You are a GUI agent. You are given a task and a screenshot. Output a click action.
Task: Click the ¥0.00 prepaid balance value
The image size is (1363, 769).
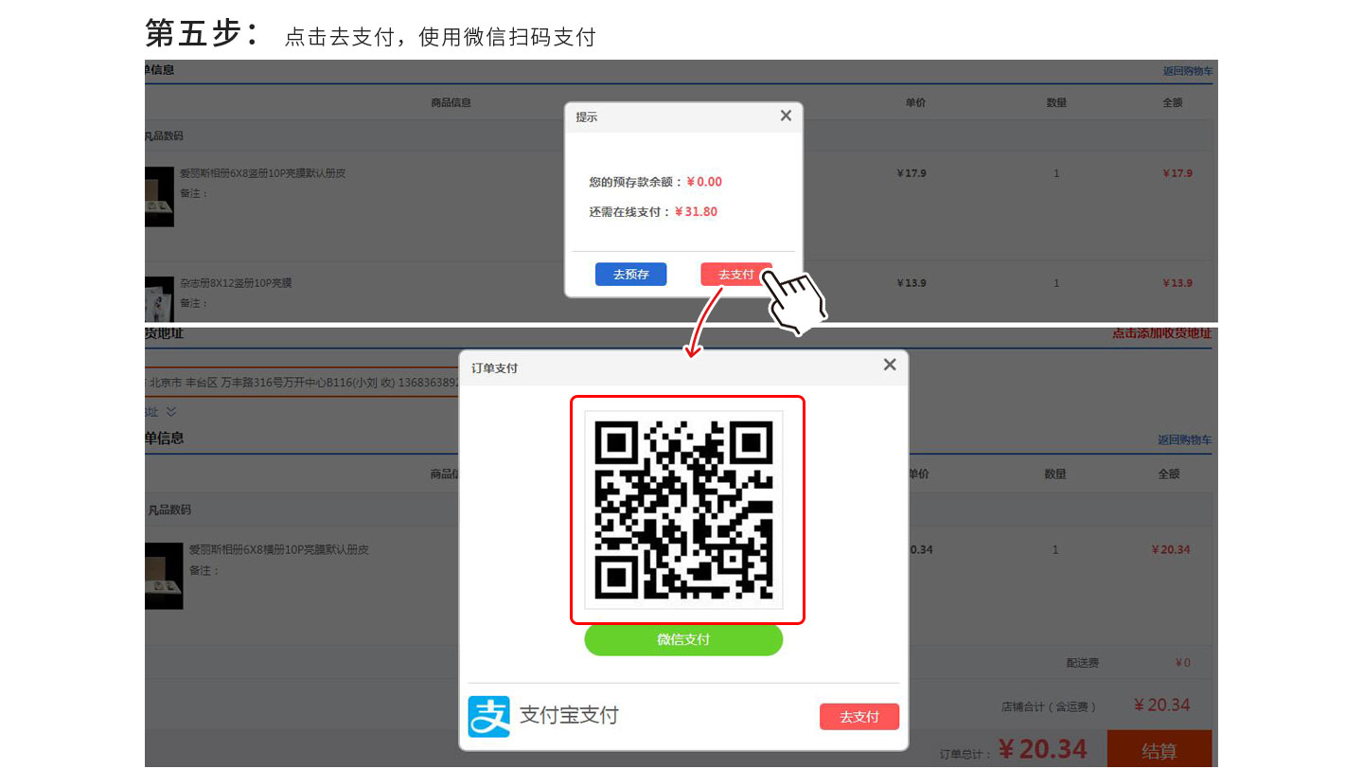(704, 182)
